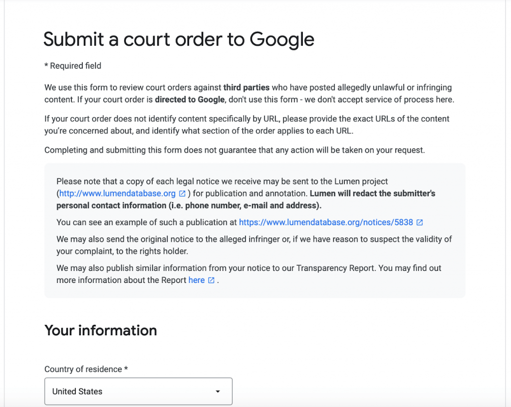
Task: Click the external-link icon next to the 'here' link
Action: [211, 280]
